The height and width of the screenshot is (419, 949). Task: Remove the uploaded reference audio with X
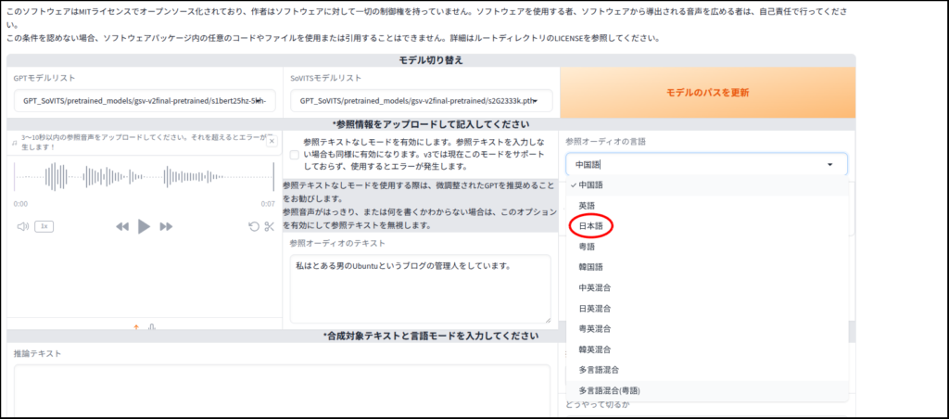pos(271,141)
